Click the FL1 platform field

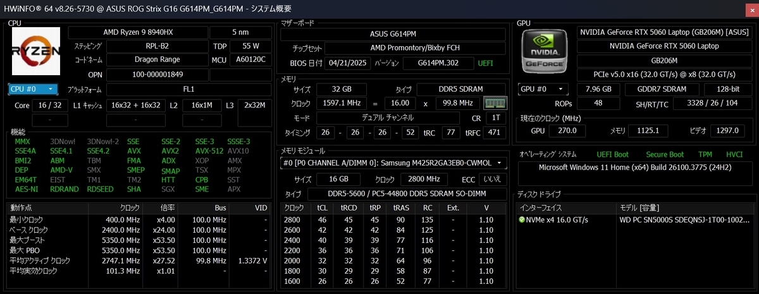(x=189, y=89)
